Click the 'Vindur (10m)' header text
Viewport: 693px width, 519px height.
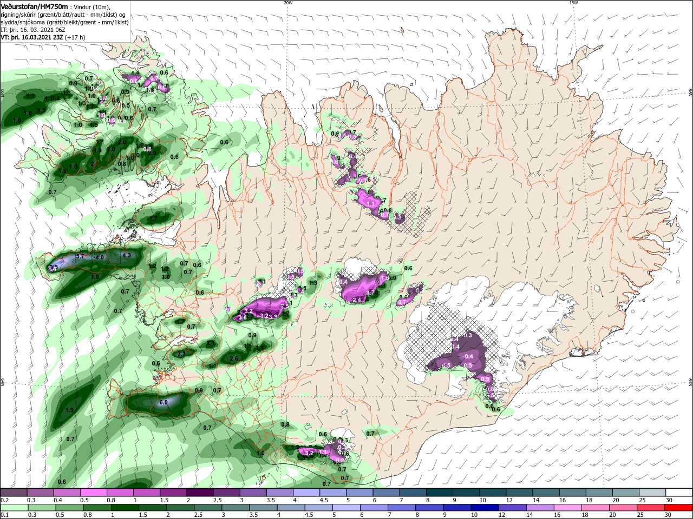point(91,6)
